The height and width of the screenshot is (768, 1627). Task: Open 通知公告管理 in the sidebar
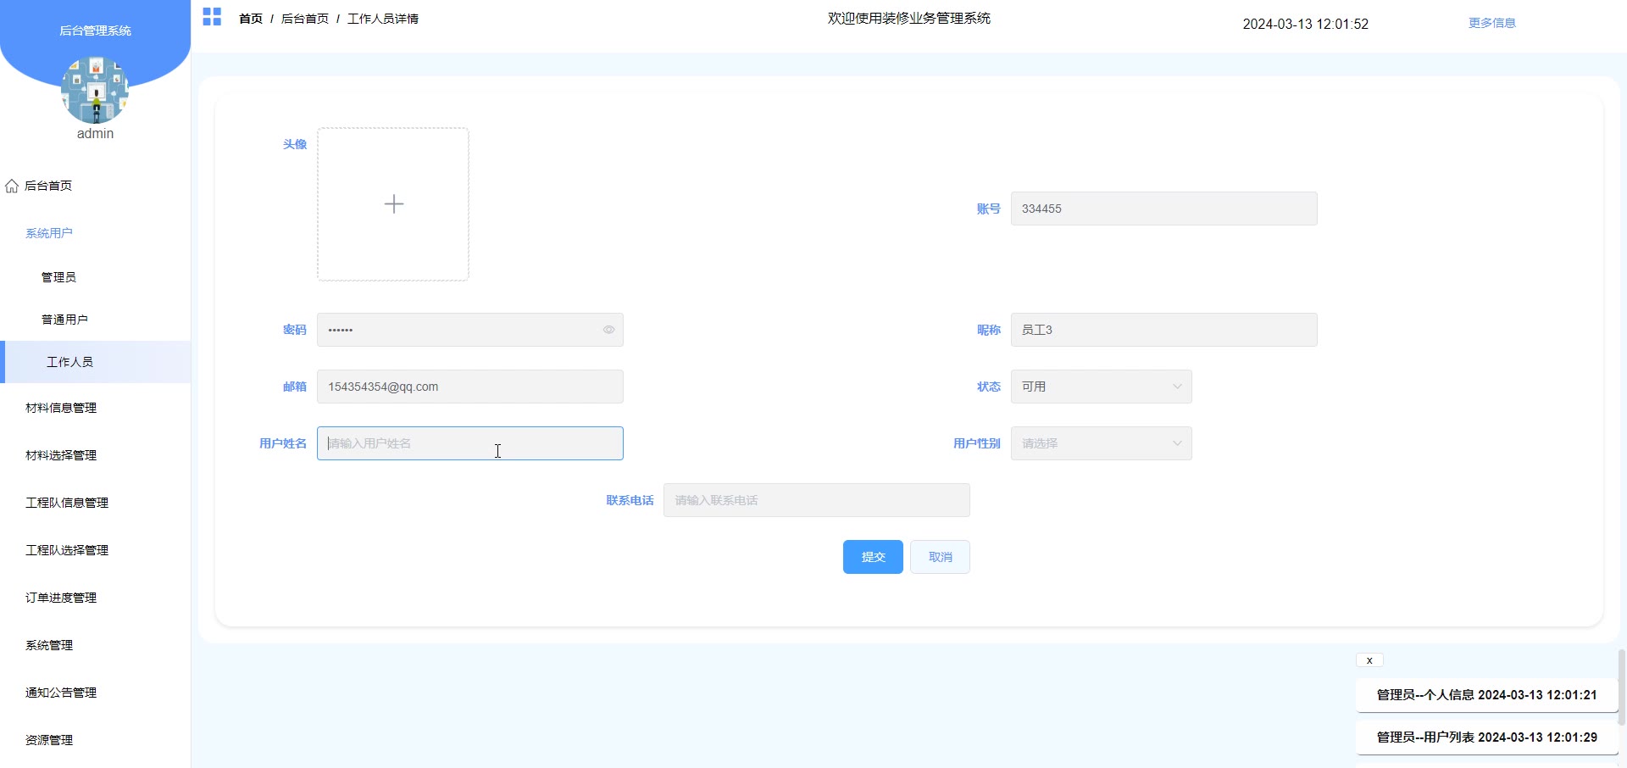(95, 693)
